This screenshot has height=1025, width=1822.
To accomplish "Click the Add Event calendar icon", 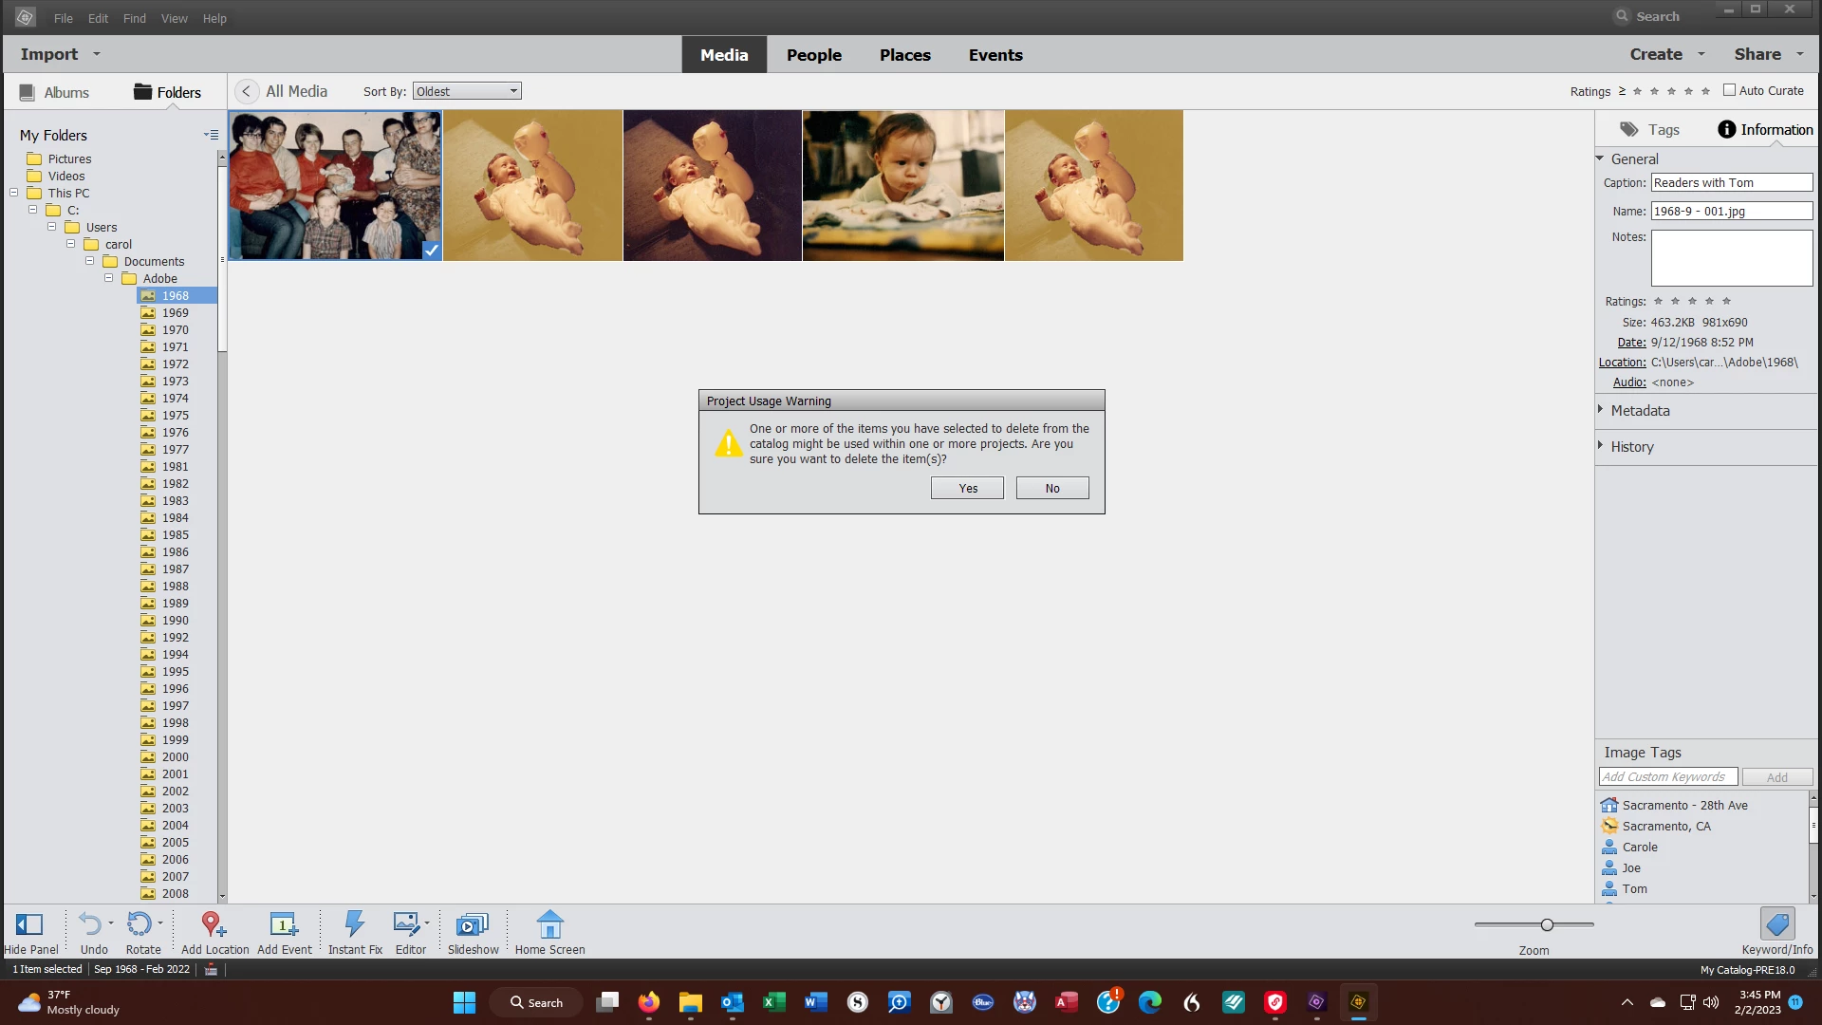I will pos(284,924).
